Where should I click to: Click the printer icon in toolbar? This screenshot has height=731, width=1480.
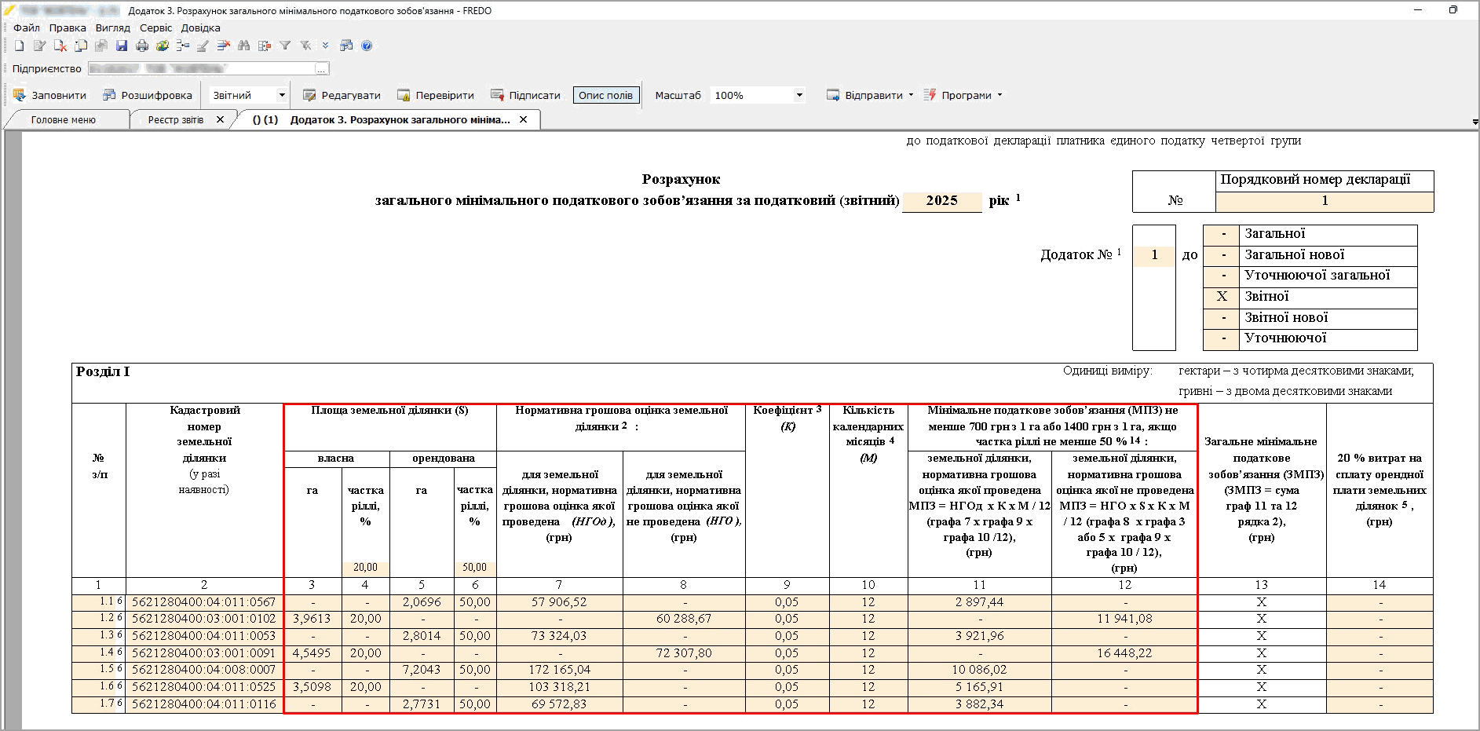(142, 46)
